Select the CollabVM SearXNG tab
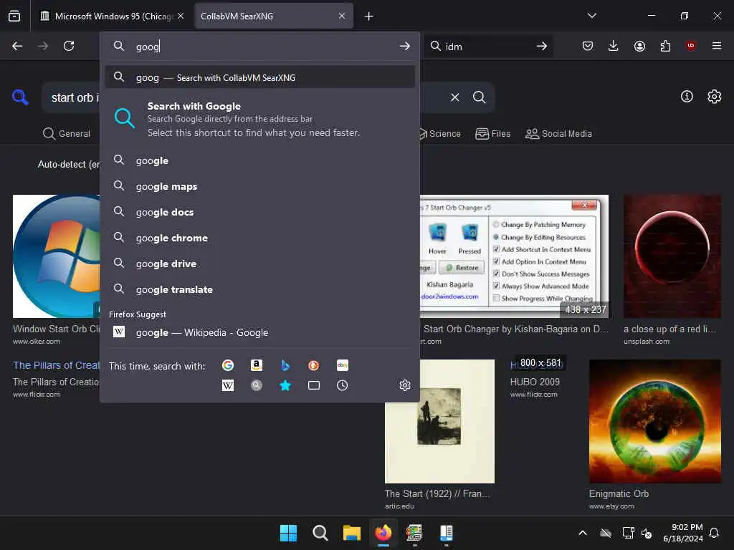 [274, 16]
